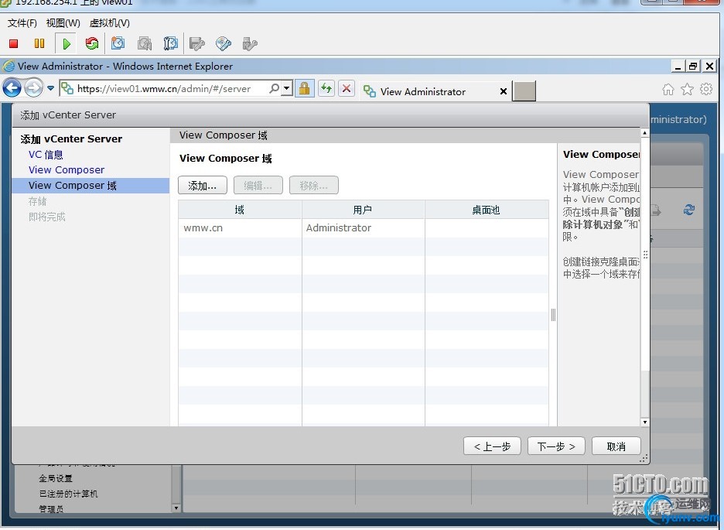Open the recent pages dropdown arrow
This screenshot has height=530, width=724.
click(x=50, y=87)
